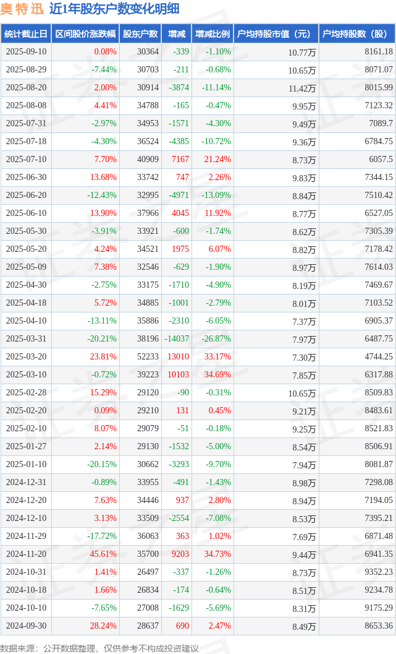Select the 统计截止日 column header
The height and width of the screenshot is (654, 396).
click(25, 34)
